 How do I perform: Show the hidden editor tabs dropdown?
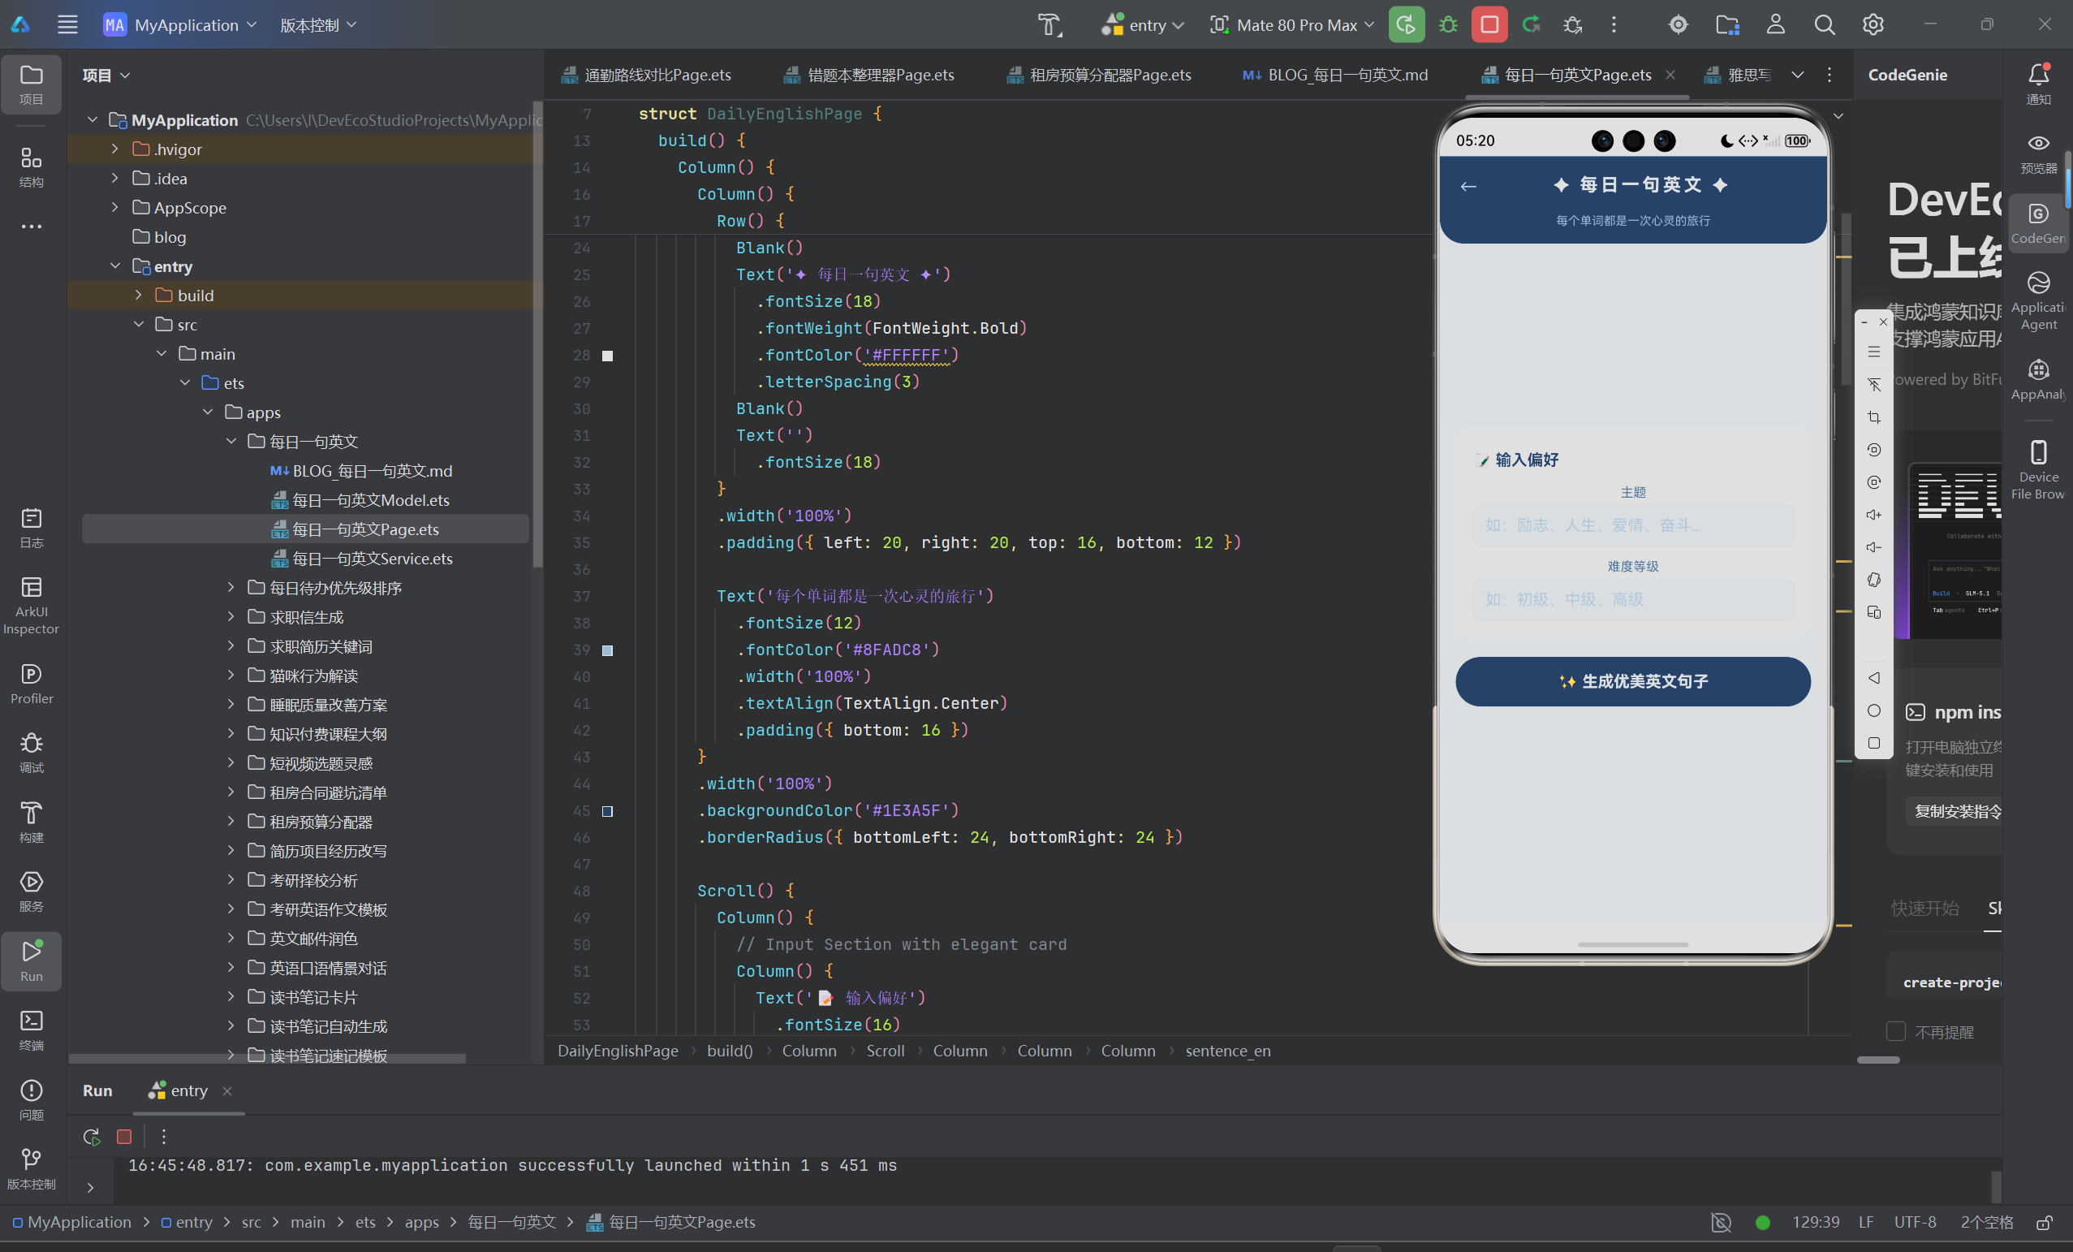click(1797, 75)
